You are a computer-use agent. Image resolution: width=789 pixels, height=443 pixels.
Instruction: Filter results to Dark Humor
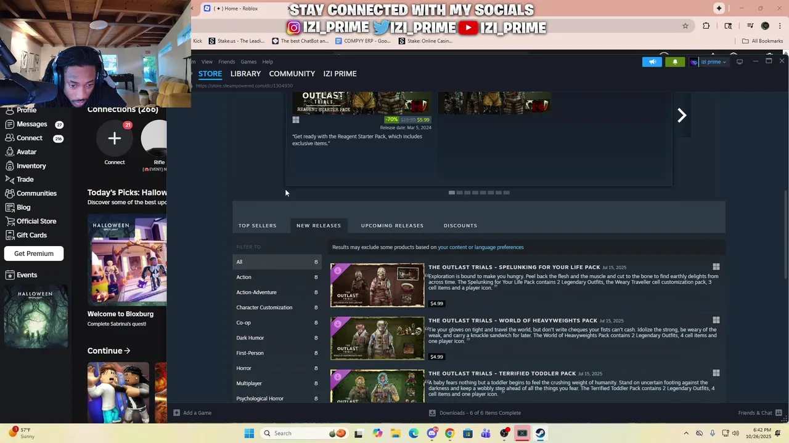click(x=277, y=338)
